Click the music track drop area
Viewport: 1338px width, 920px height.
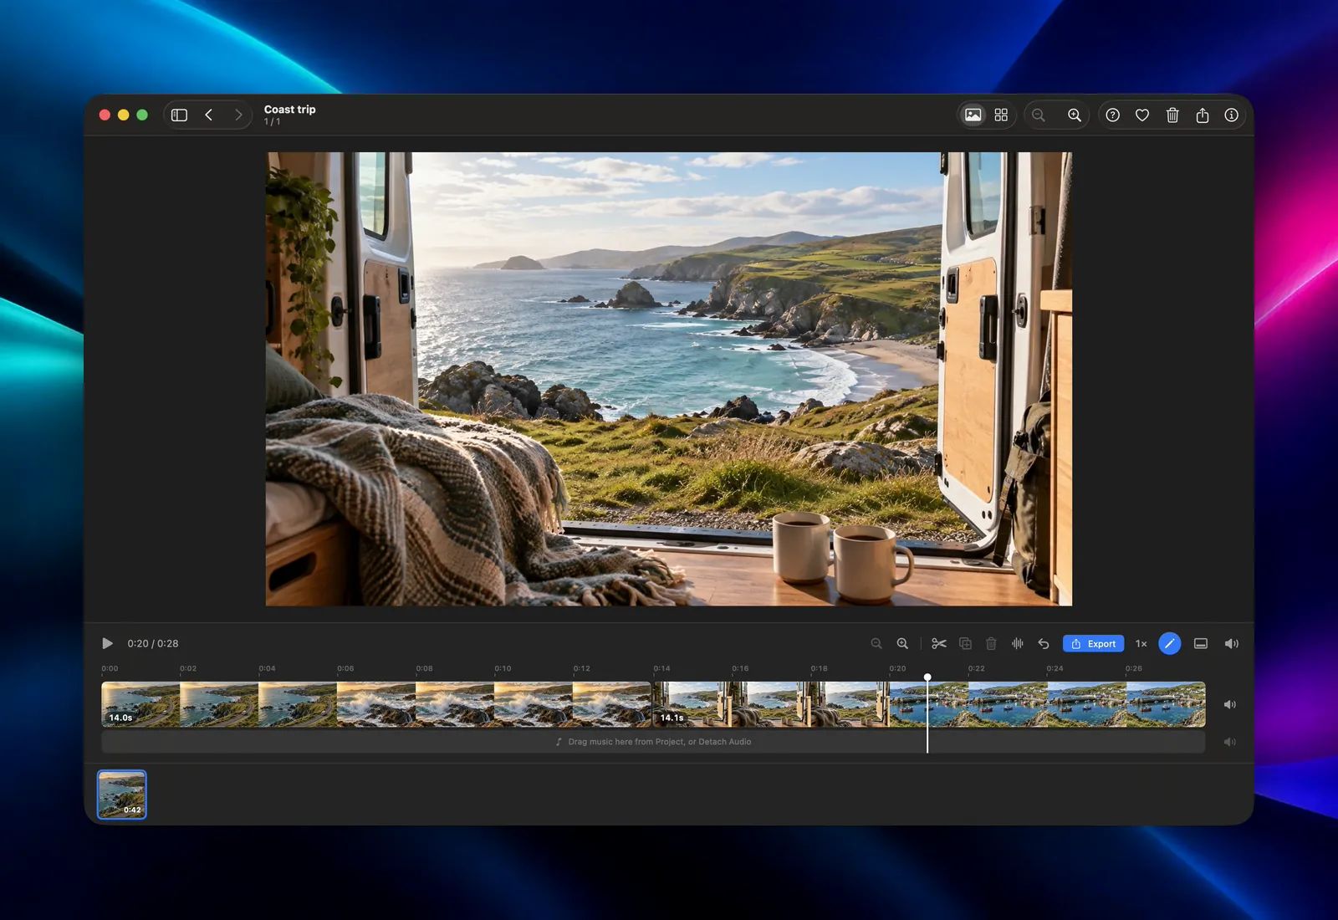(653, 742)
